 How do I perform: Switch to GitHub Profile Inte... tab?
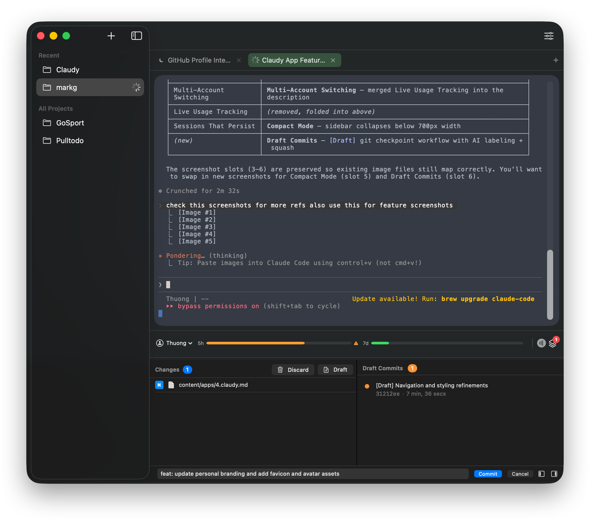click(199, 60)
